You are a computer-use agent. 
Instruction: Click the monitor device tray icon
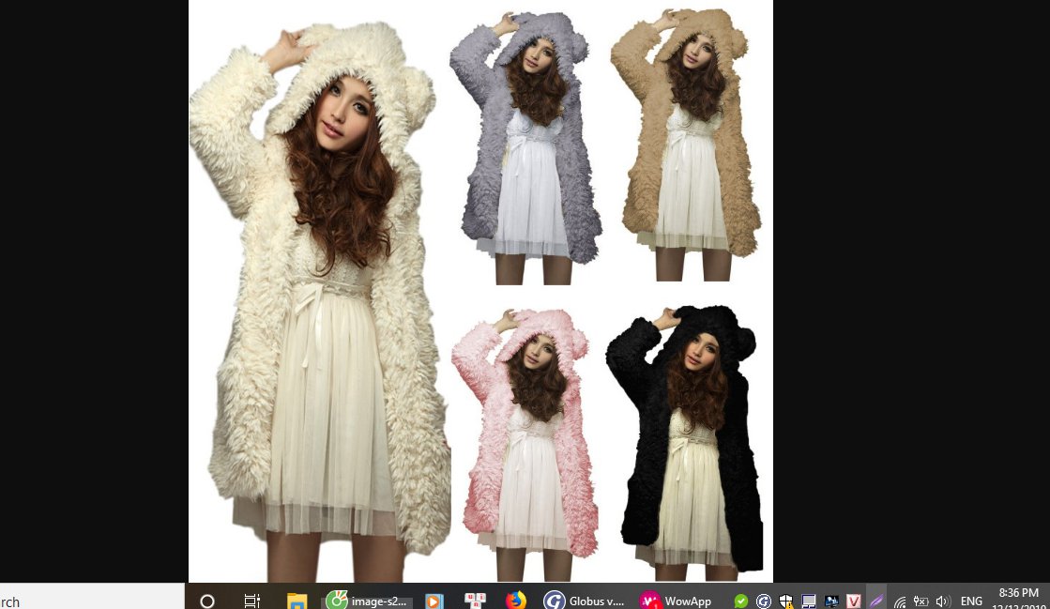click(x=809, y=601)
